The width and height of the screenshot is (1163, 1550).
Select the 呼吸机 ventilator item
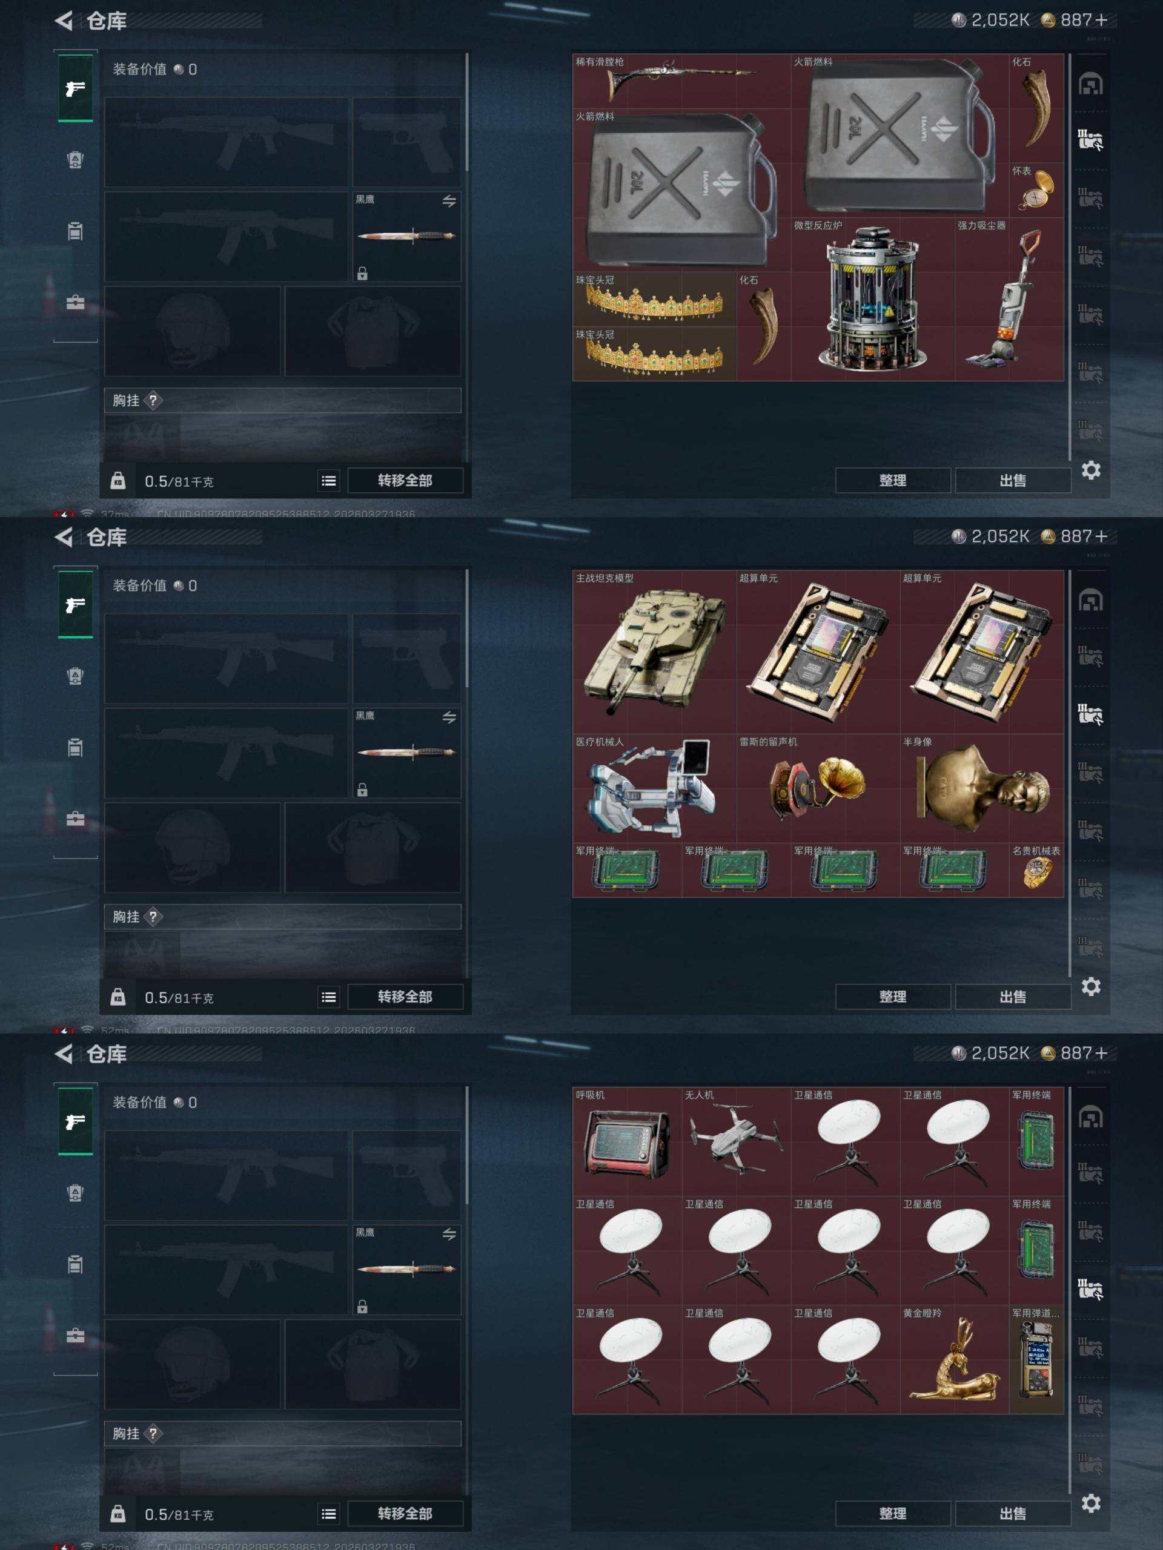(x=628, y=1141)
